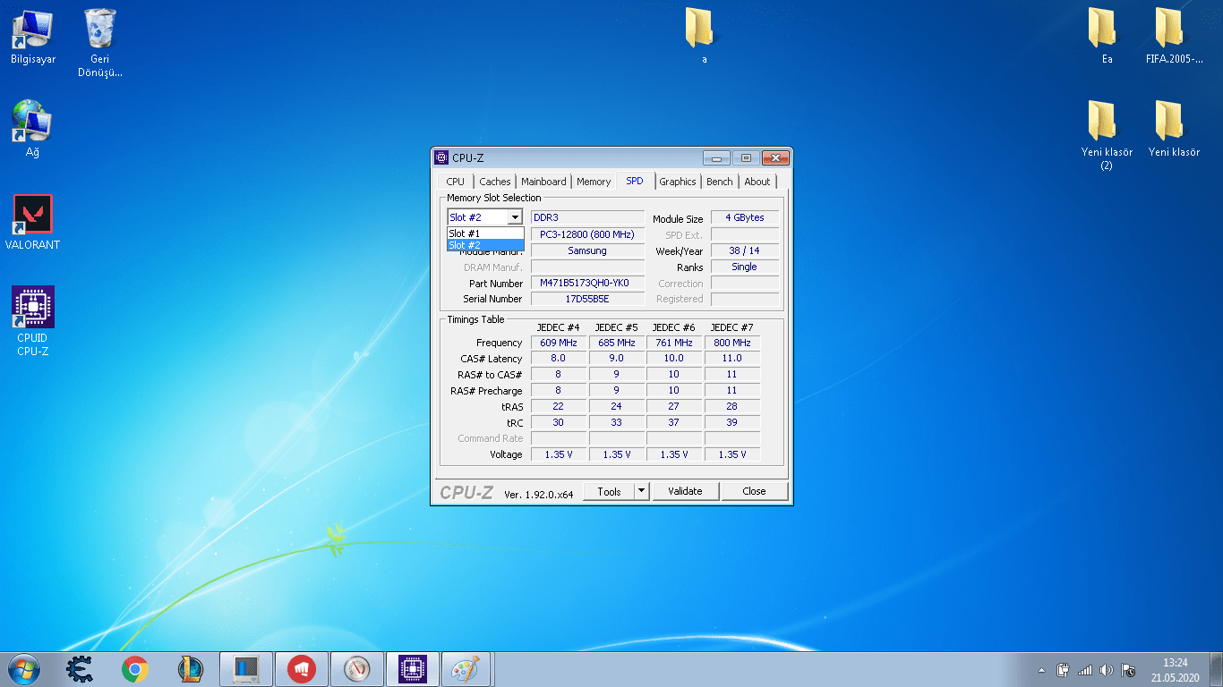The image size is (1223, 687).
Task: Click the volume speaker tray icon
Action: (1107, 670)
